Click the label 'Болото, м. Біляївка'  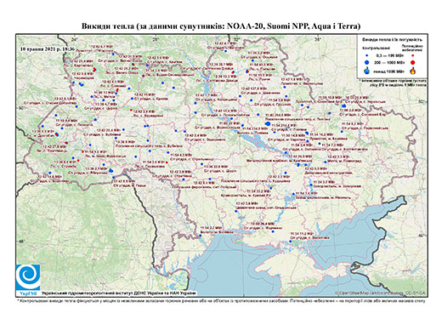pos(216,232)
